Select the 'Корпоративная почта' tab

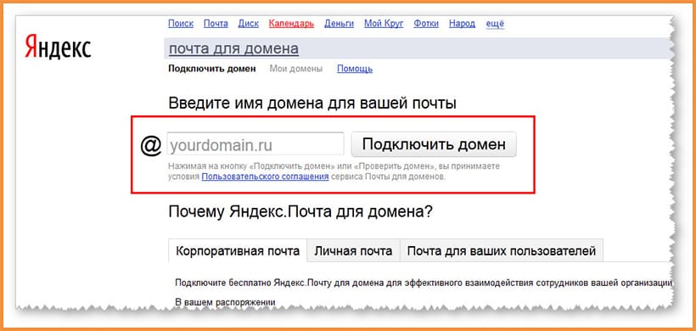238,251
